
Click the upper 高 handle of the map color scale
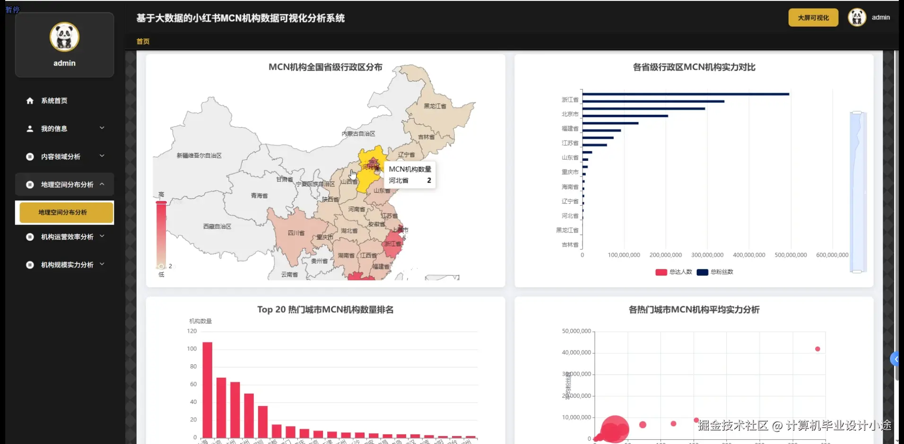coord(161,202)
